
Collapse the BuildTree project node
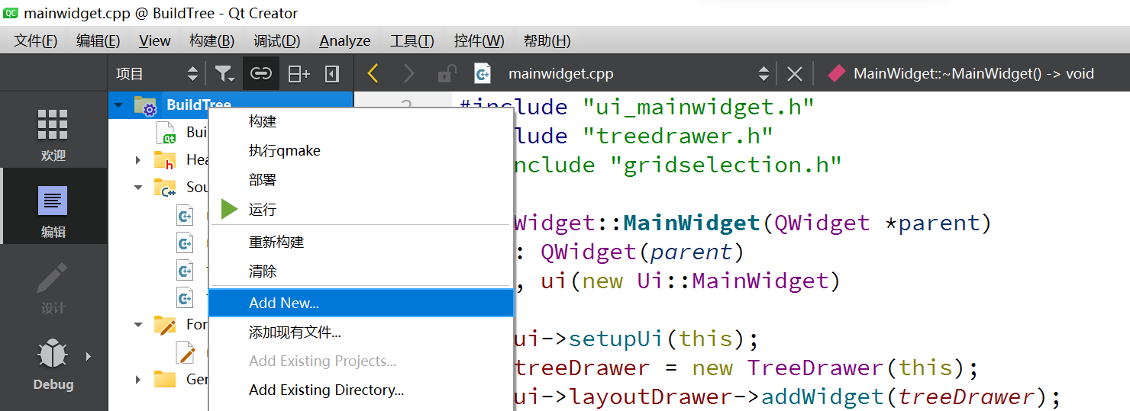(118, 105)
